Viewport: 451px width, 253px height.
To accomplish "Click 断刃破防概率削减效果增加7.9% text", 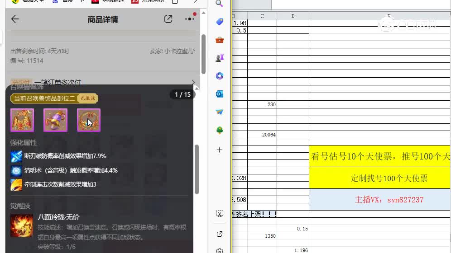I will pos(65,156).
